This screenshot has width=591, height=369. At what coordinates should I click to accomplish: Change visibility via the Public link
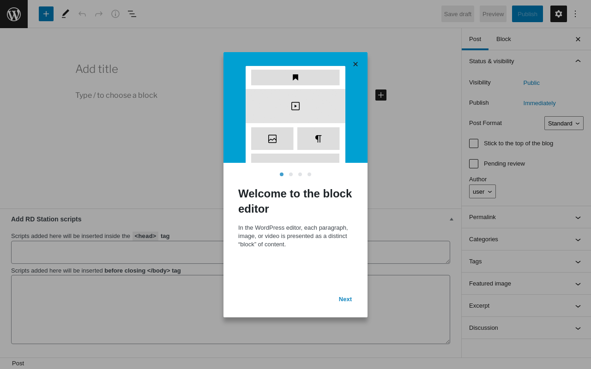(x=531, y=83)
